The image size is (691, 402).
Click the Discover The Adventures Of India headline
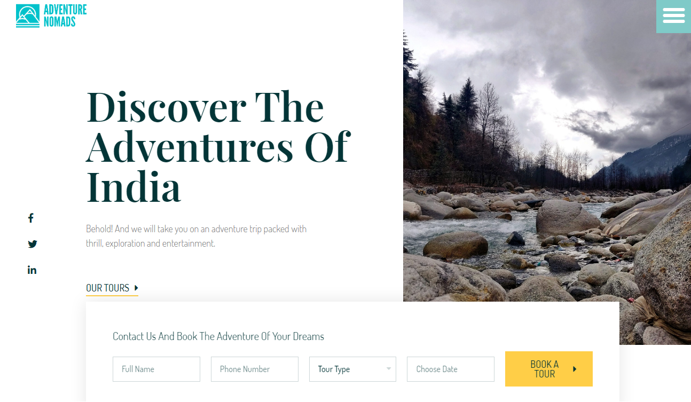pyautogui.click(x=218, y=147)
